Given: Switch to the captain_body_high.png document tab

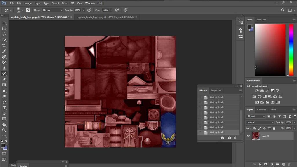Looking at the screenshot, I should (105, 17).
